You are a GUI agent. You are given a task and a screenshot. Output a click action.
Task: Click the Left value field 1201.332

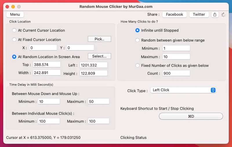pyautogui.click(x=94, y=65)
